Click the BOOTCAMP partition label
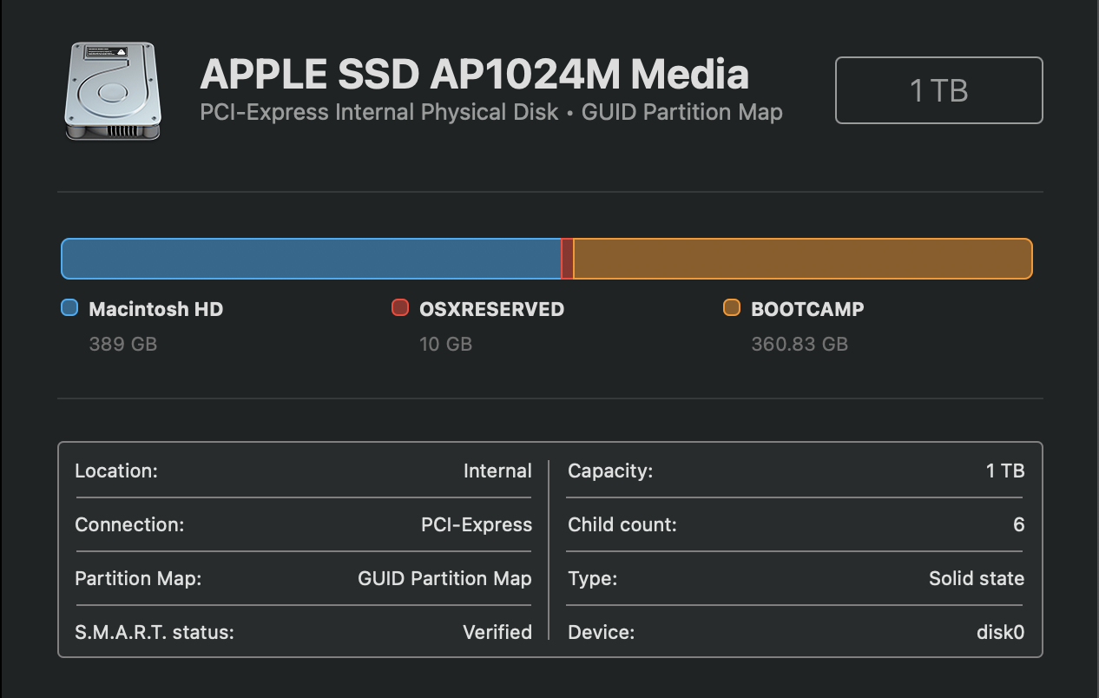The width and height of the screenshot is (1099, 698). (807, 309)
